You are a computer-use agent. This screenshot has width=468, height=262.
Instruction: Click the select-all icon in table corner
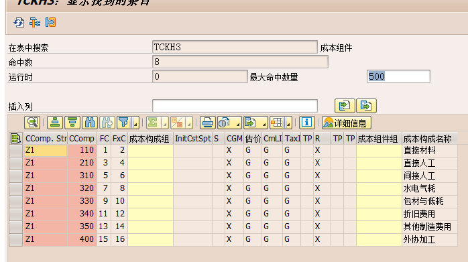(x=15, y=139)
